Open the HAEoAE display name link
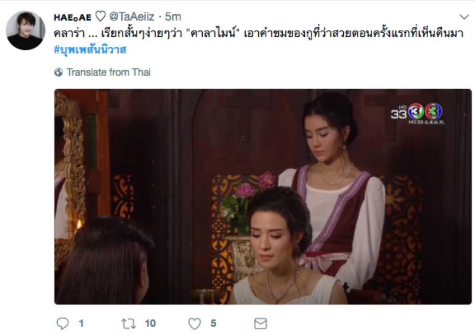The width and height of the screenshot is (475, 335). click(x=72, y=17)
